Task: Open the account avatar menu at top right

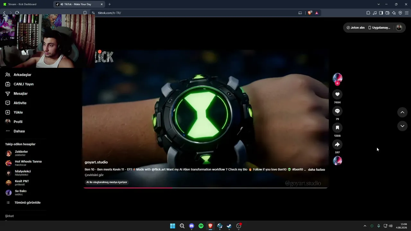Action: pos(399,28)
